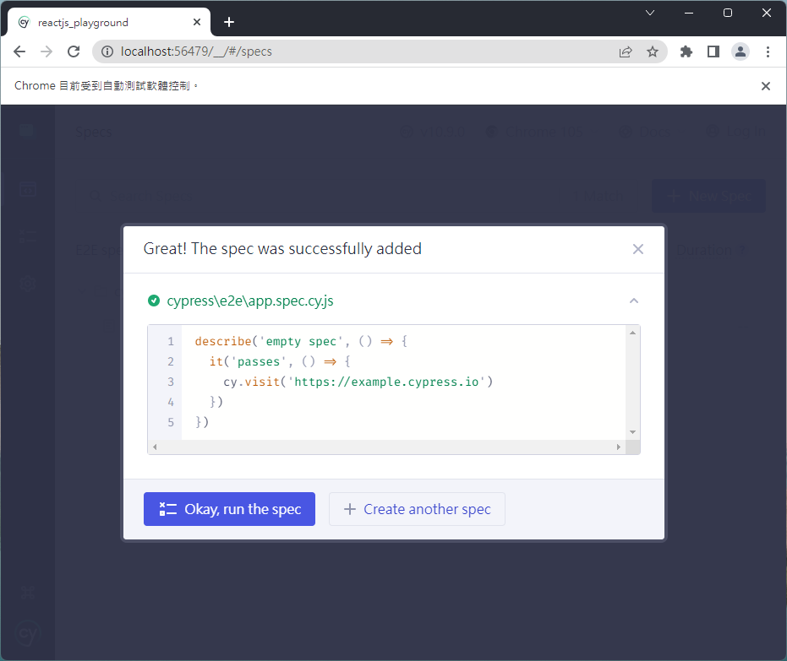Image resolution: width=787 pixels, height=661 pixels.
Task: Open Chrome three-dot menu
Action: 768,51
